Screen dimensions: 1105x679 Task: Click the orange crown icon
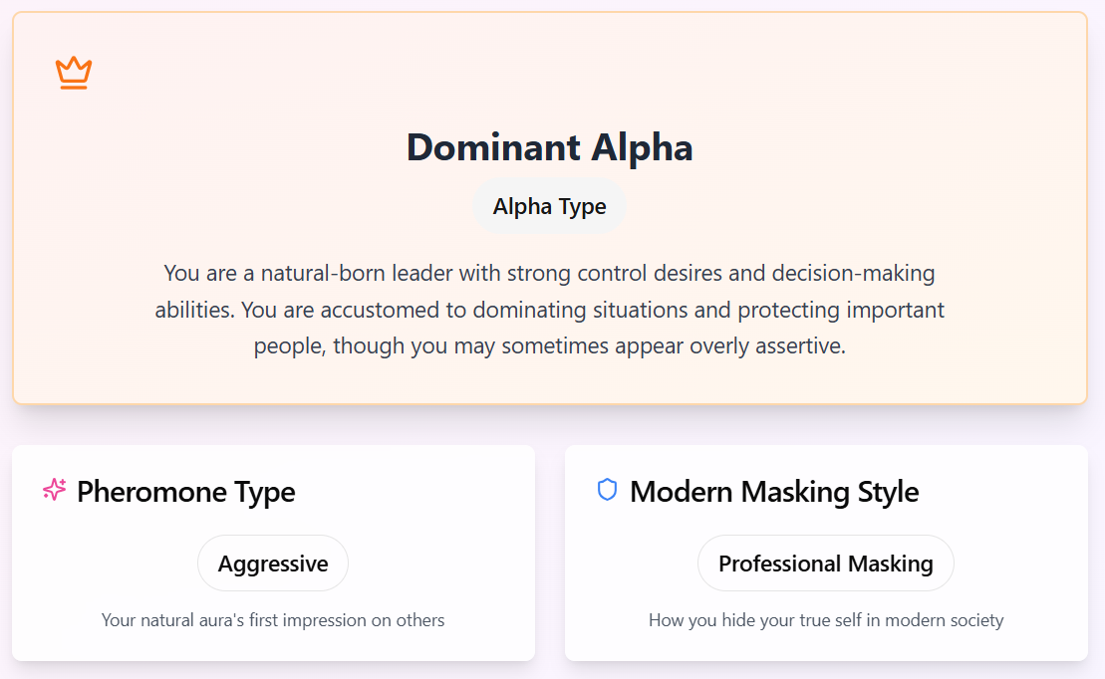[x=74, y=73]
